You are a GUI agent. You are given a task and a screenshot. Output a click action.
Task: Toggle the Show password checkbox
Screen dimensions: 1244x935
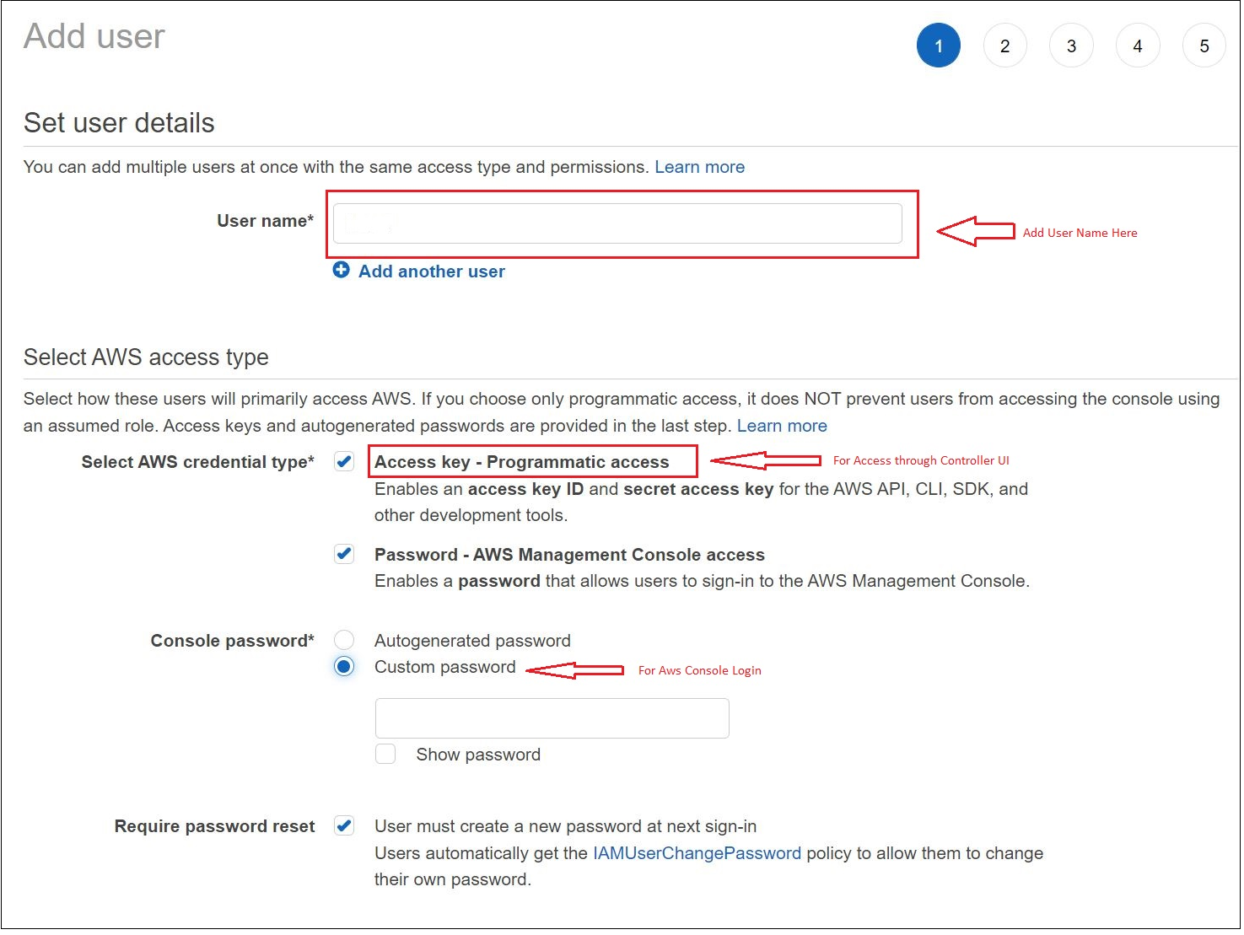coord(385,754)
